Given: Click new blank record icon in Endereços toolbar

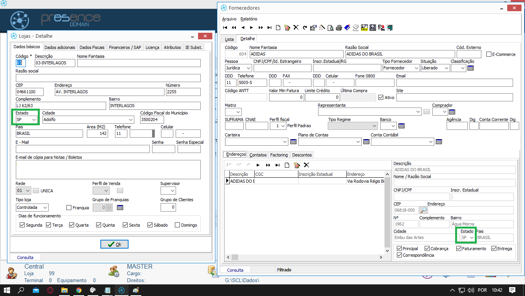Looking at the screenshot, I should 287,165.
